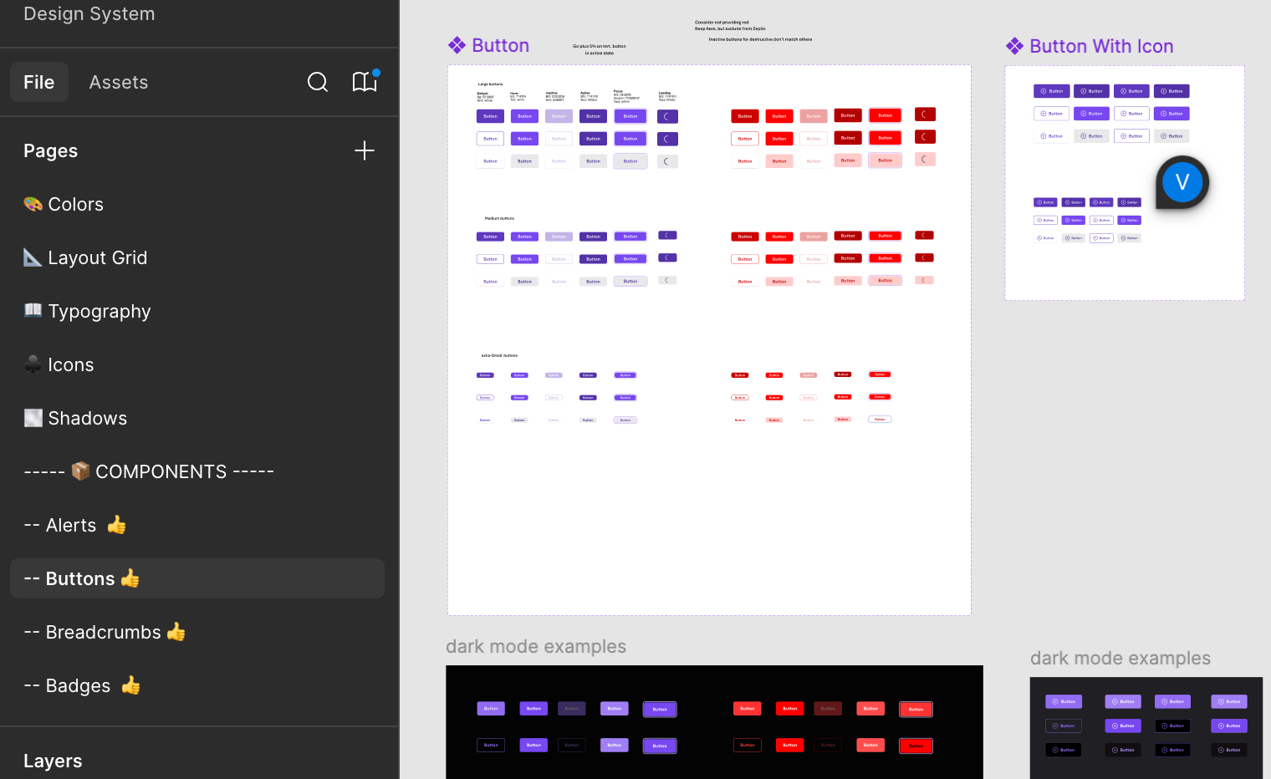Viewport: 1271px width, 779px height.
Task: Switch to the Assets tab
Action: [x=119, y=82]
